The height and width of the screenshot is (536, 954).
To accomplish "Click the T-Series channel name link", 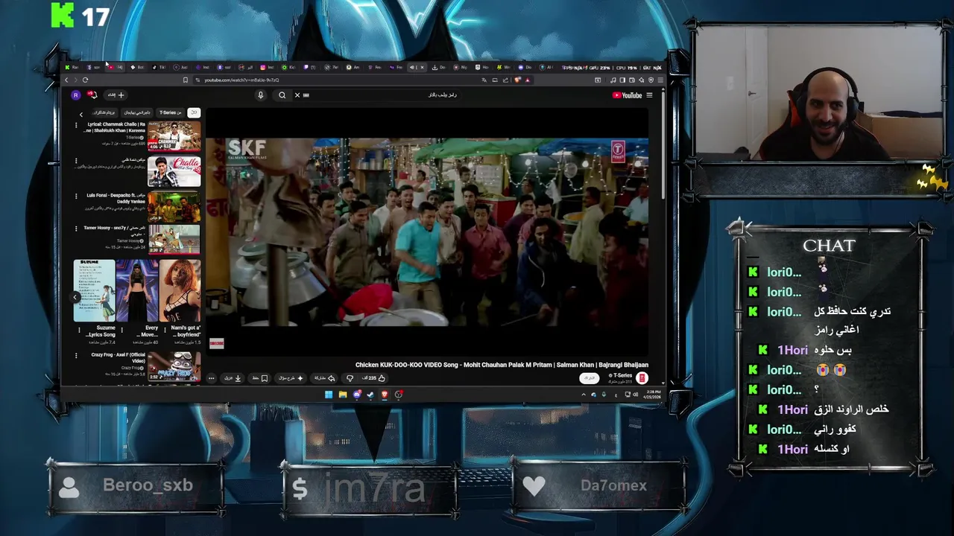I will click(622, 375).
